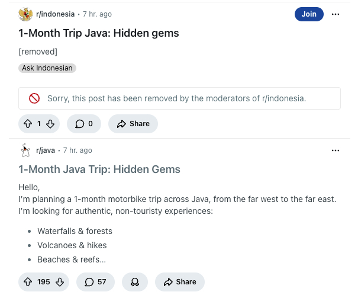Upvote the r/indonesia removed post
This screenshot has width=358, height=295.
click(27, 124)
